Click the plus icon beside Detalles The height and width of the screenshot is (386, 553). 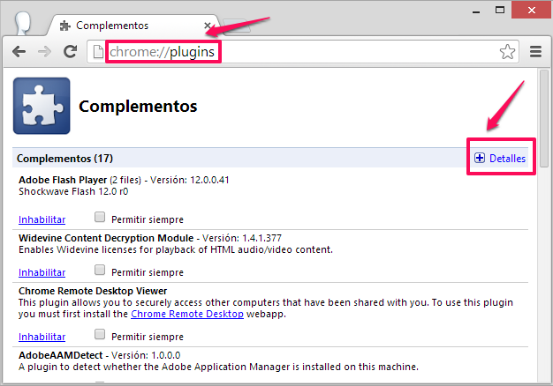[x=480, y=158]
